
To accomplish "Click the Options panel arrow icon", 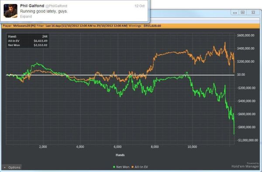I will point(5,168).
